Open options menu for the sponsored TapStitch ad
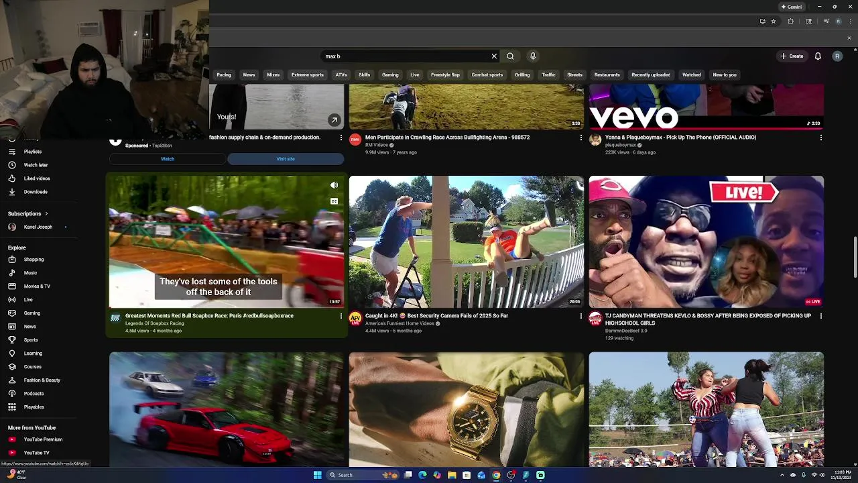This screenshot has height=483, width=858. (x=341, y=138)
